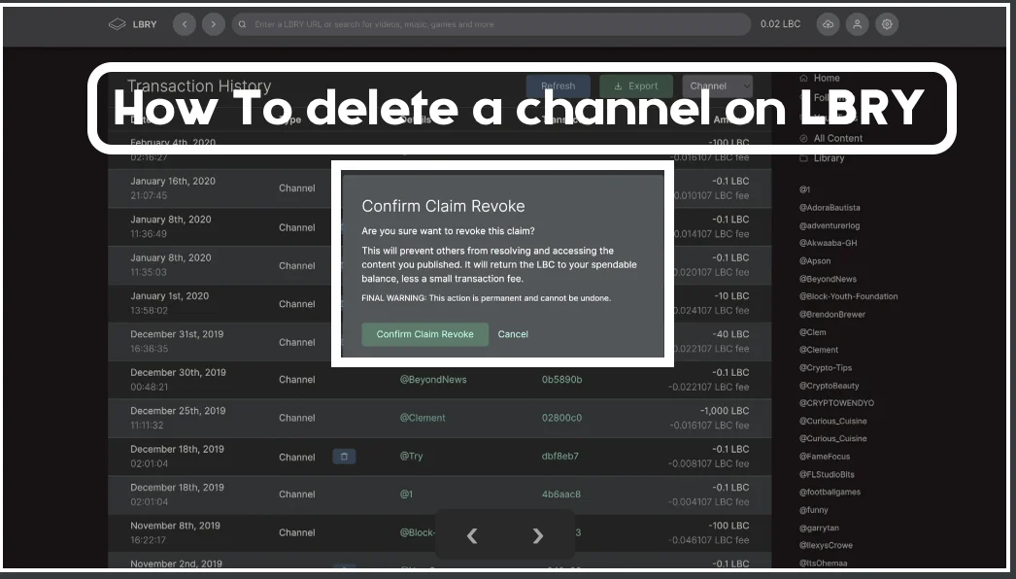Open the account profile icon

858,24
